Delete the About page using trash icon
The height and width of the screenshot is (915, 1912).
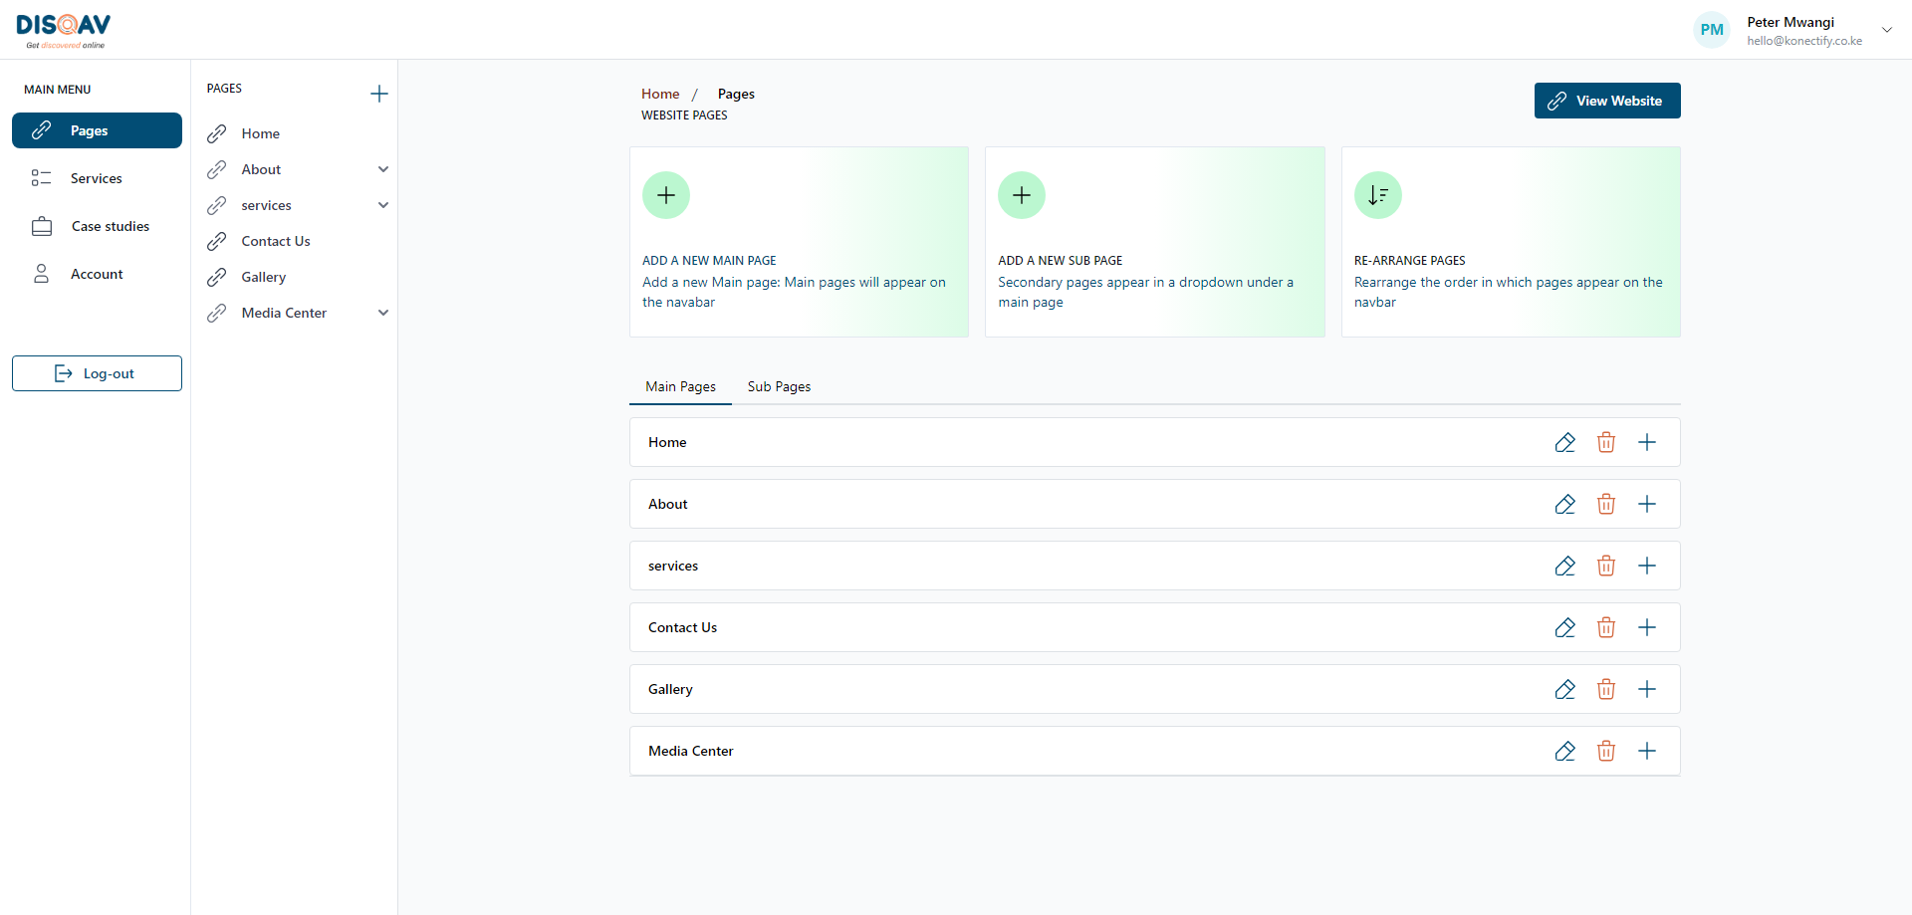coord(1605,504)
